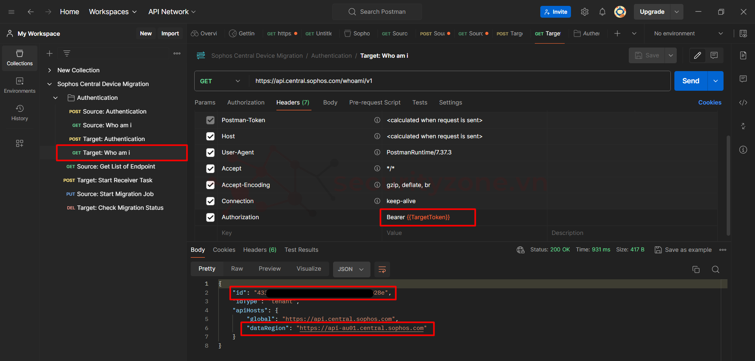Screen dimensions: 755x361
Task: Open the Save options arrow
Action: click(x=671, y=55)
